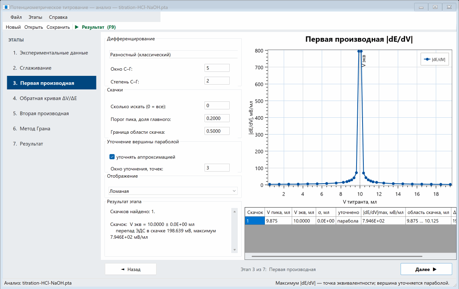Click the scroll-up arrow in Результат этапа
The width and height of the screenshot is (459, 289).
(235, 212)
